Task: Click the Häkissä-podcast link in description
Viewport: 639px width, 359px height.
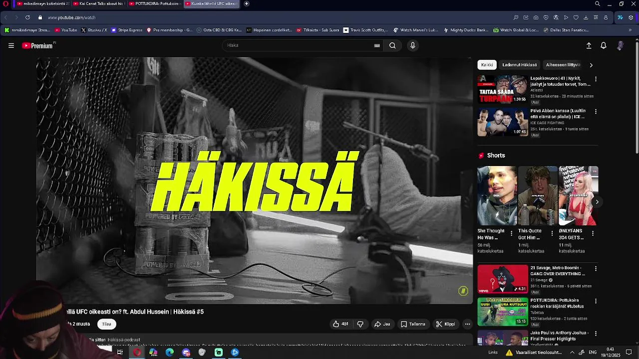Action: coord(124,340)
